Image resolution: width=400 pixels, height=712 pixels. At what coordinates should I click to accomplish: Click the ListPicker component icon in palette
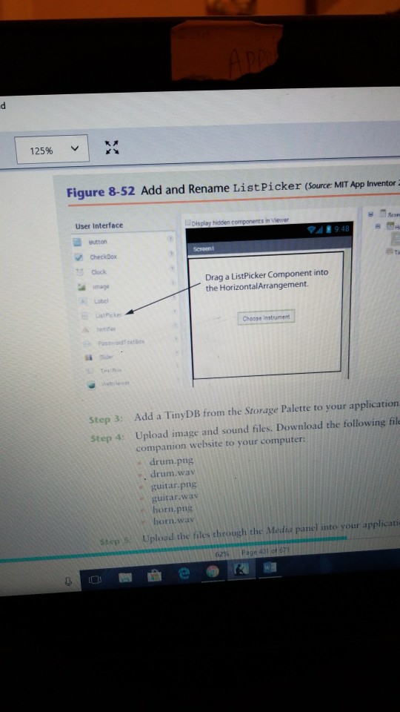coord(84,315)
